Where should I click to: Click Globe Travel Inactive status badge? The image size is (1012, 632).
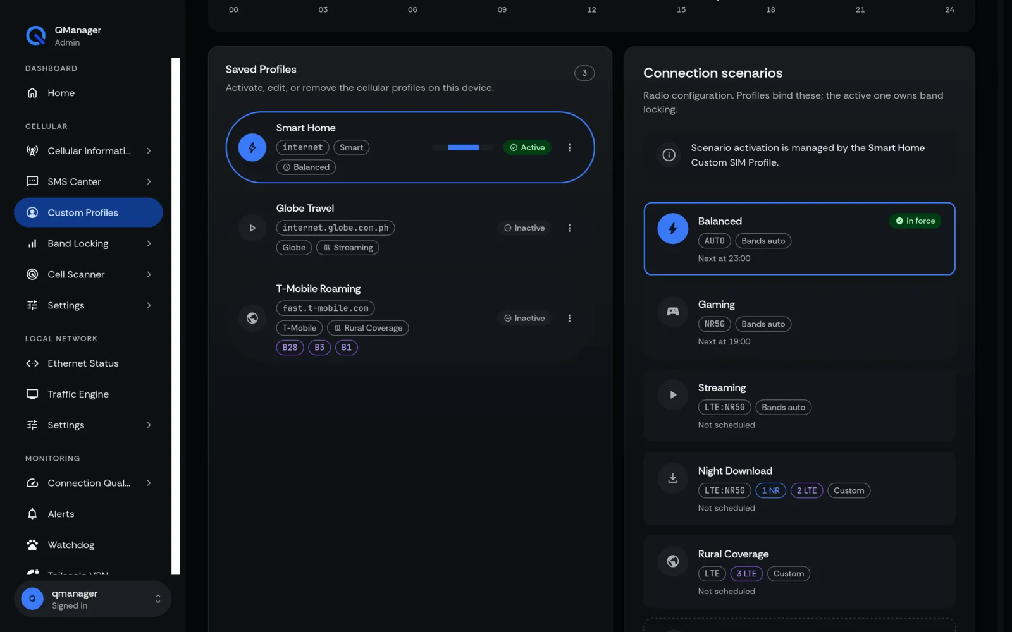524,228
